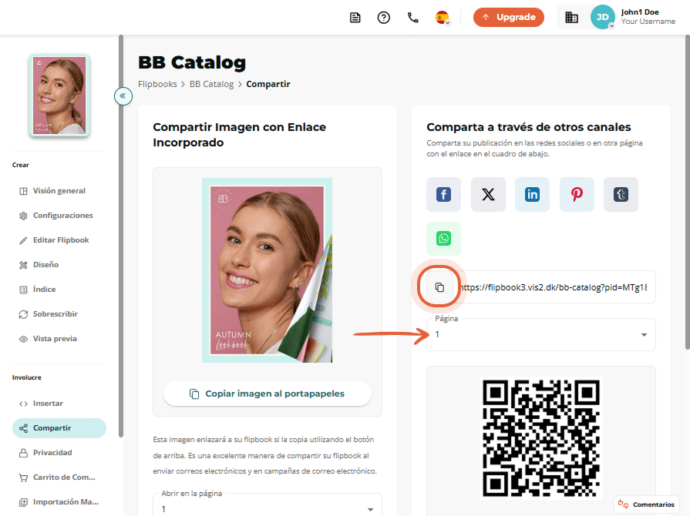Click the orange Upgrade button
690x516 pixels.
tap(509, 17)
